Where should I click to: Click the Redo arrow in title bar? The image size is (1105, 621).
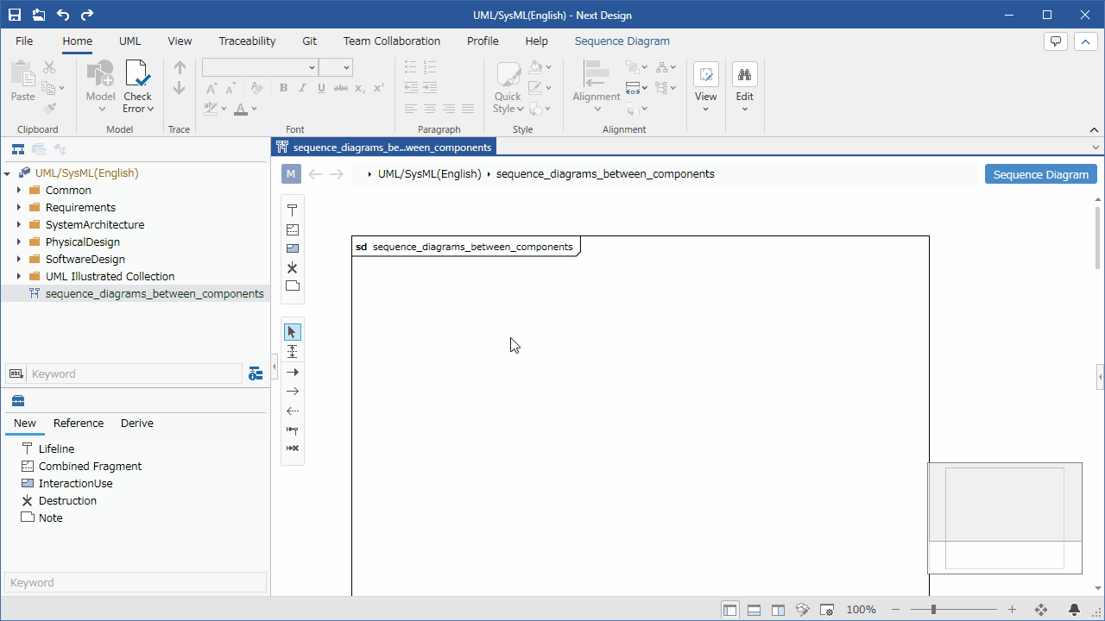coord(86,15)
